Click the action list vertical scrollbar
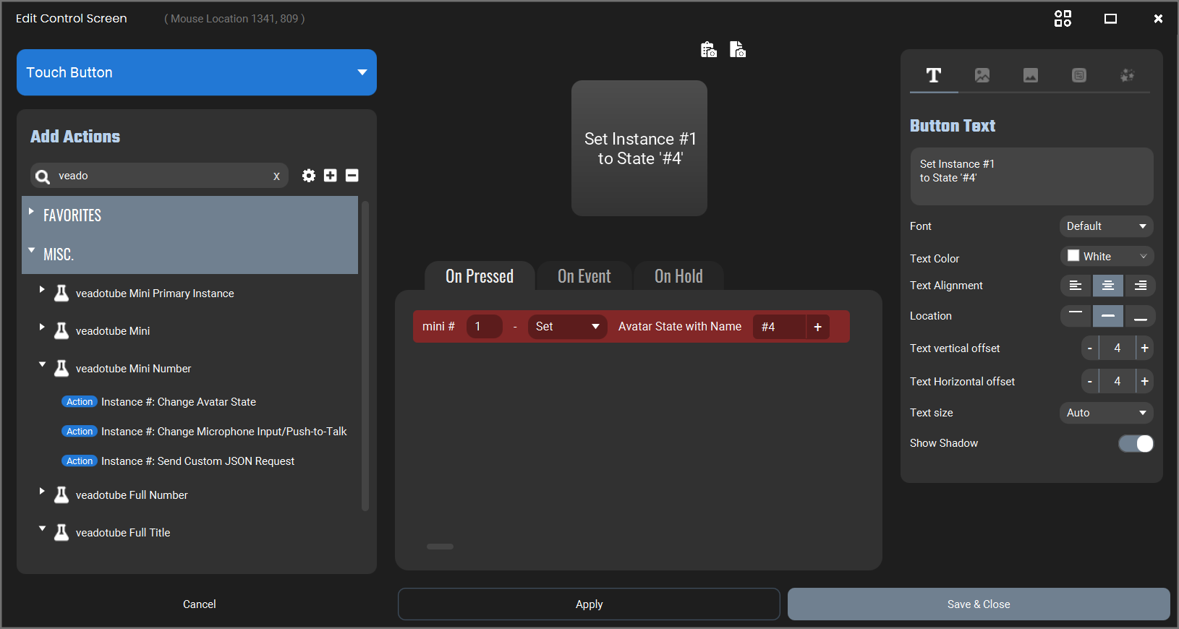 point(365,356)
